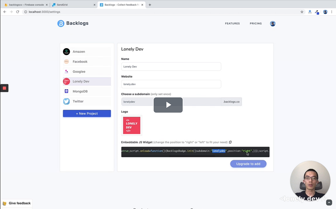Open the FEATURES nav link
The width and height of the screenshot is (336, 209).
point(232,23)
